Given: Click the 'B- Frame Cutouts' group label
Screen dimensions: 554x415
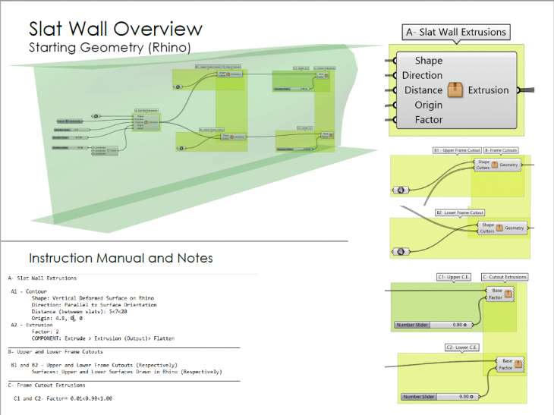Looking at the screenshot, I should coord(502,150).
